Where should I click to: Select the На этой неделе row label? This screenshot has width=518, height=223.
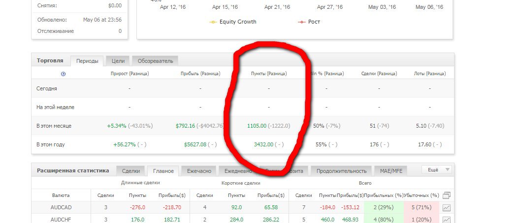(x=56, y=107)
